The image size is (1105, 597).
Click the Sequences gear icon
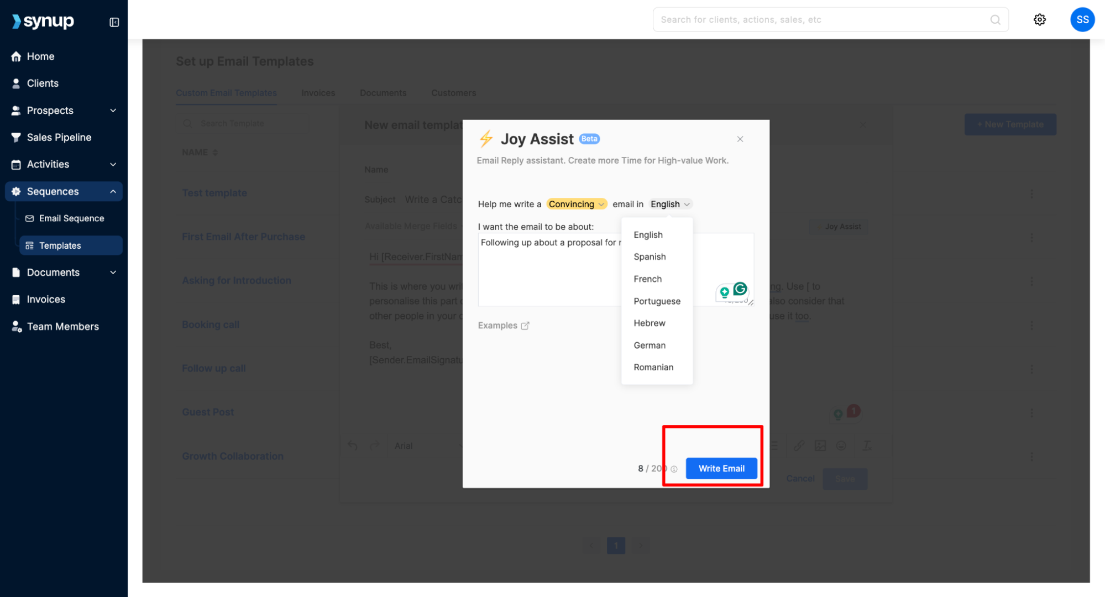pyautogui.click(x=16, y=191)
